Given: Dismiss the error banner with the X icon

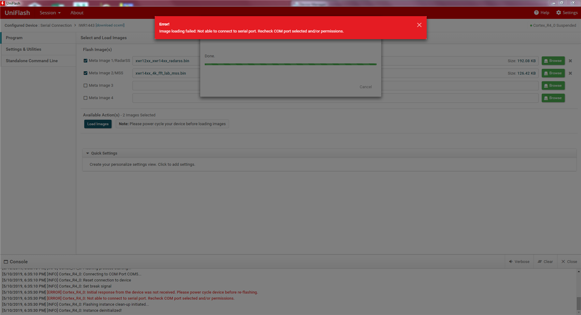Looking at the screenshot, I should click(x=419, y=25).
